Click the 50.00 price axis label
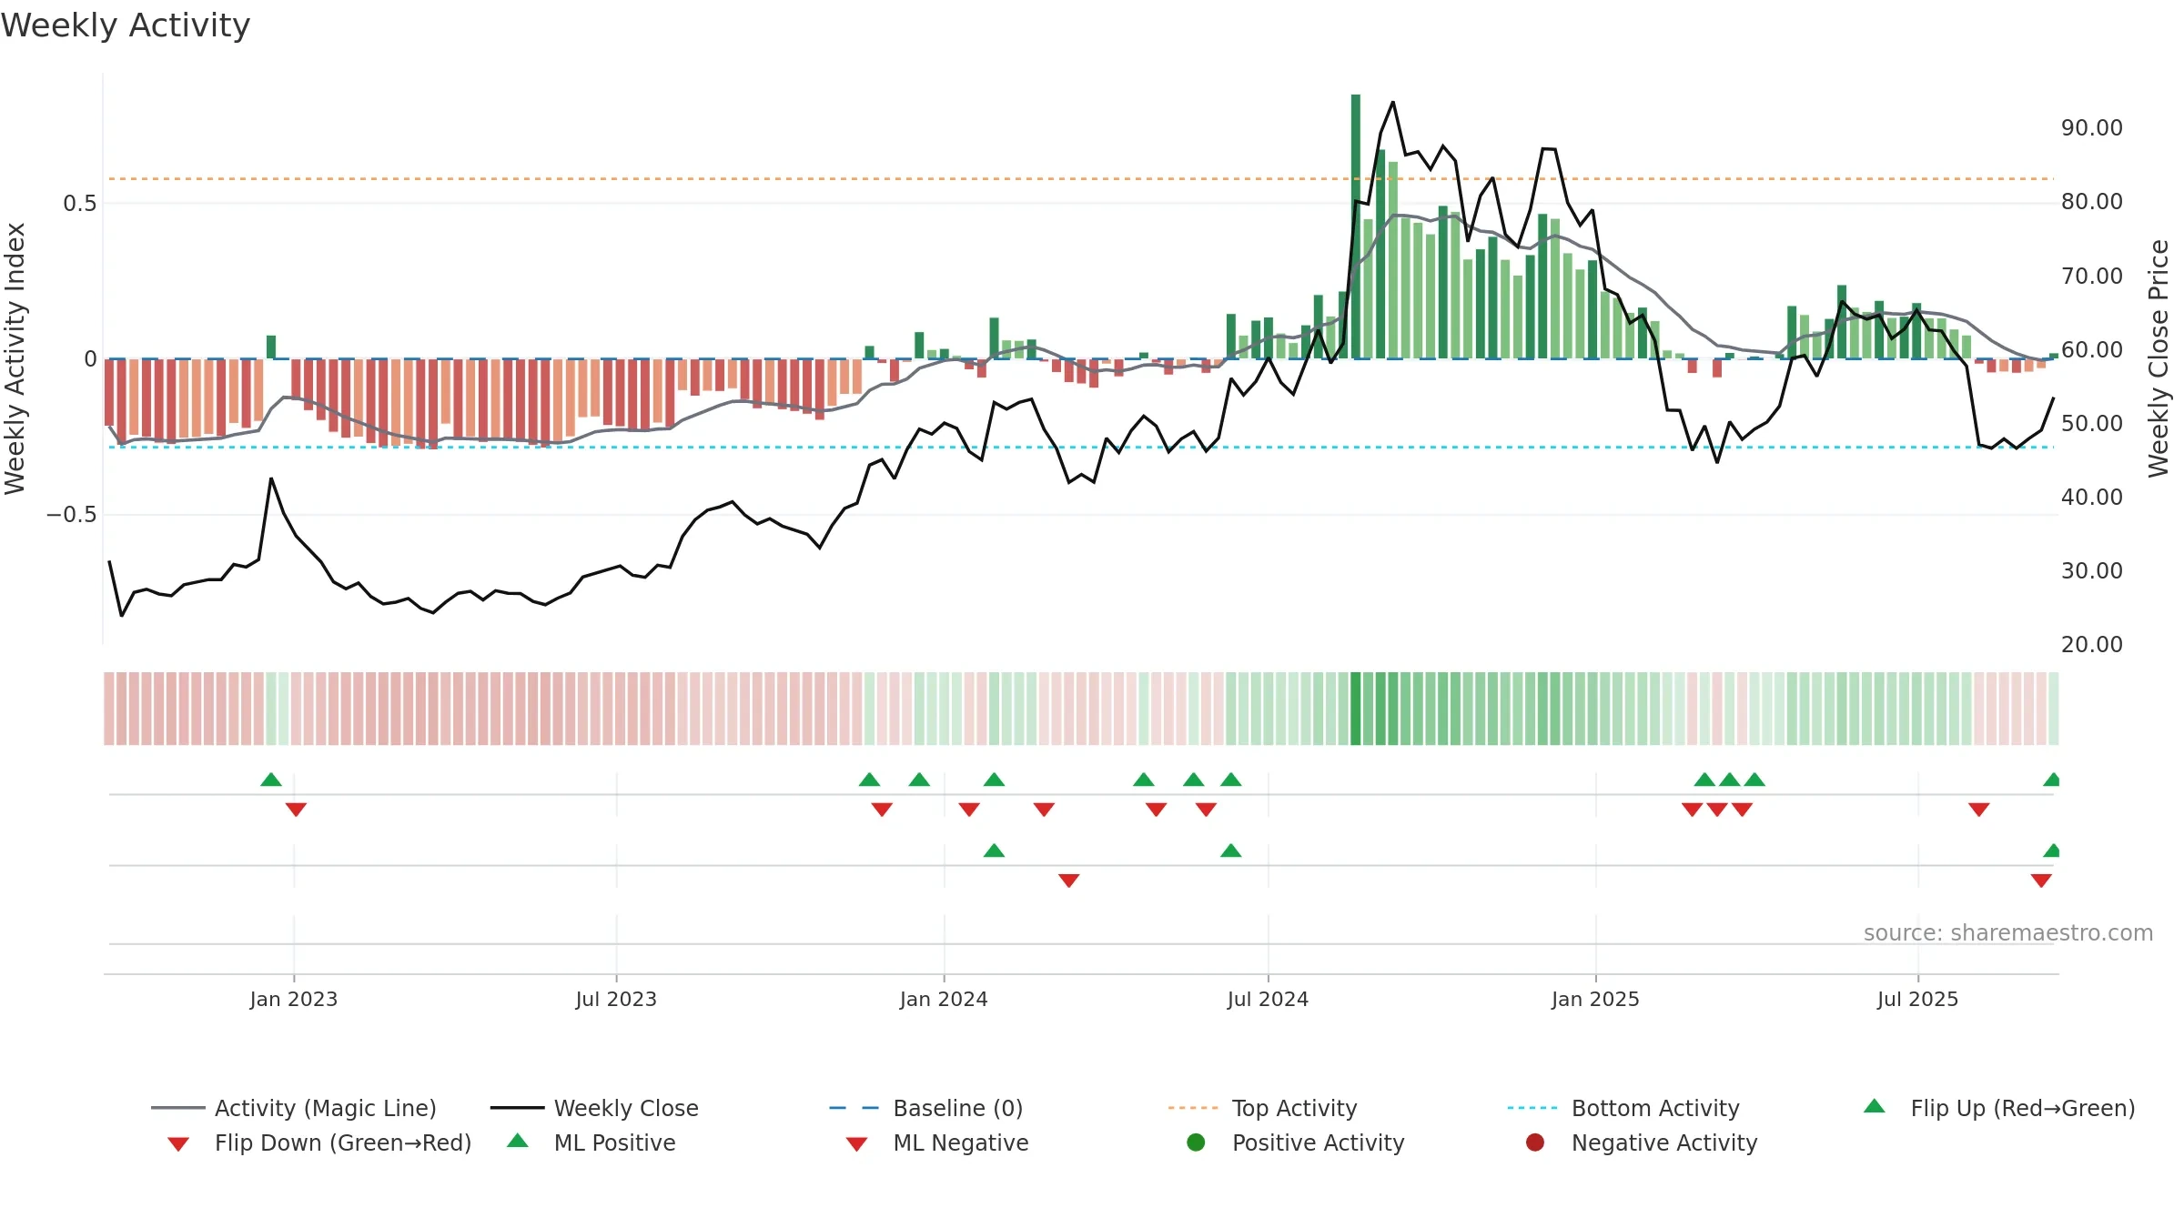Viewport: 2184px width, 1228px height. (x=2092, y=424)
